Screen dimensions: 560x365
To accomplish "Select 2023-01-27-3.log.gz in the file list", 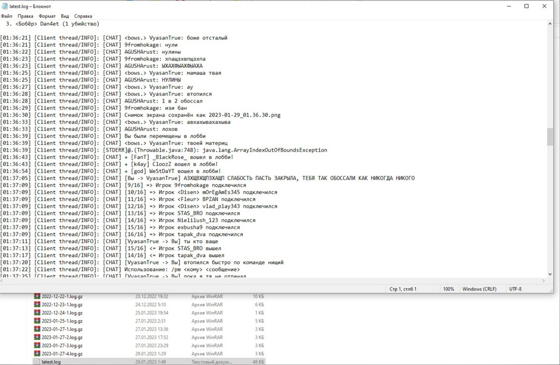I will coord(62,346).
